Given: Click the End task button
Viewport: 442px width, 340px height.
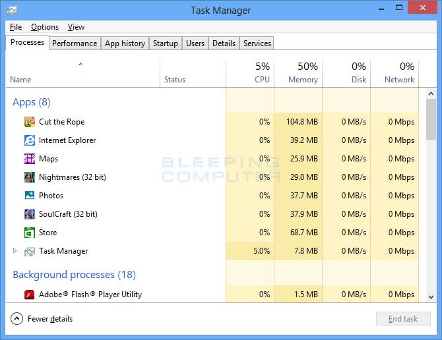Looking at the screenshot, I should click(x=403, y=319).
